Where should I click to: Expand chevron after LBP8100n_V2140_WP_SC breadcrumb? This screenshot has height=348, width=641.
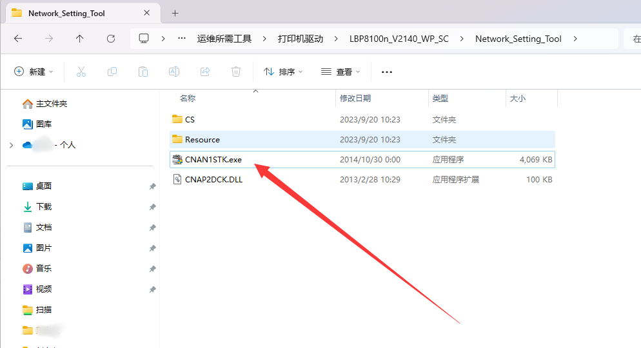click(462, 39)
